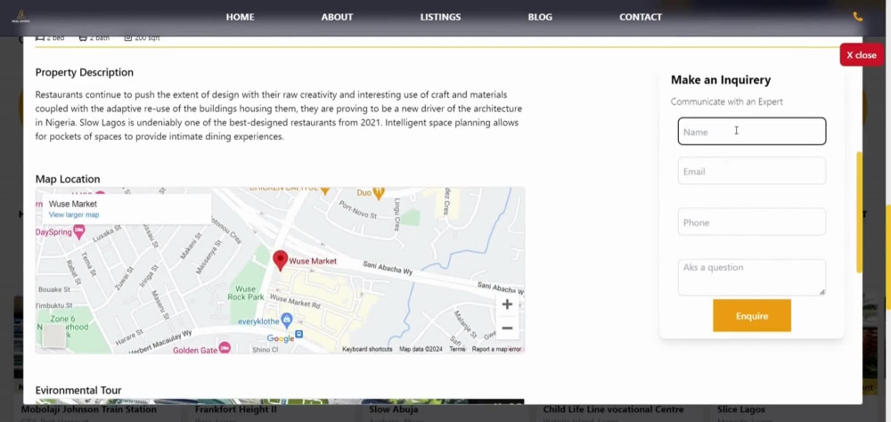Click the Aks a question textarea

752,277
